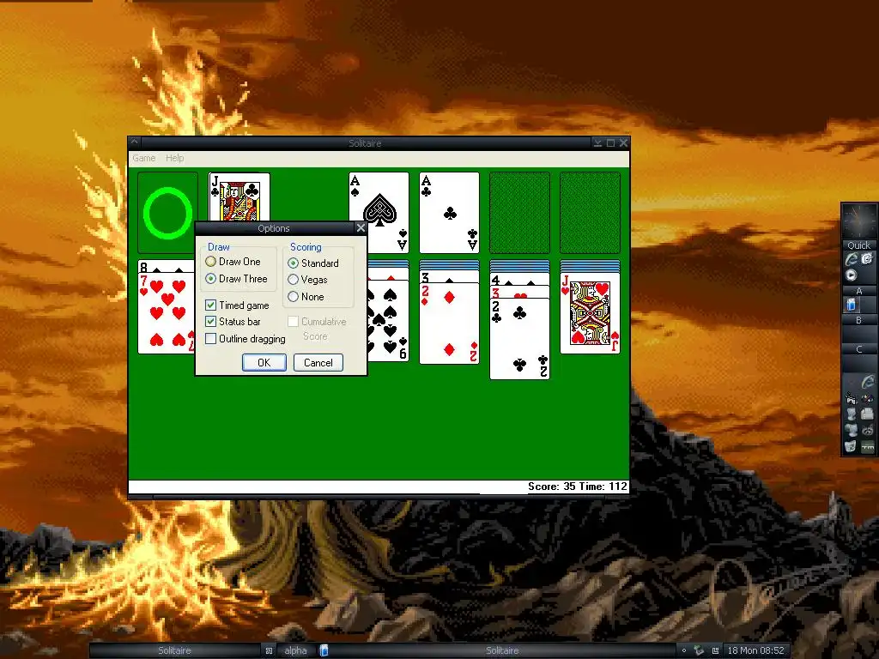
Task: Click the C group header in side panel
Action: click(x=858, y=349)
